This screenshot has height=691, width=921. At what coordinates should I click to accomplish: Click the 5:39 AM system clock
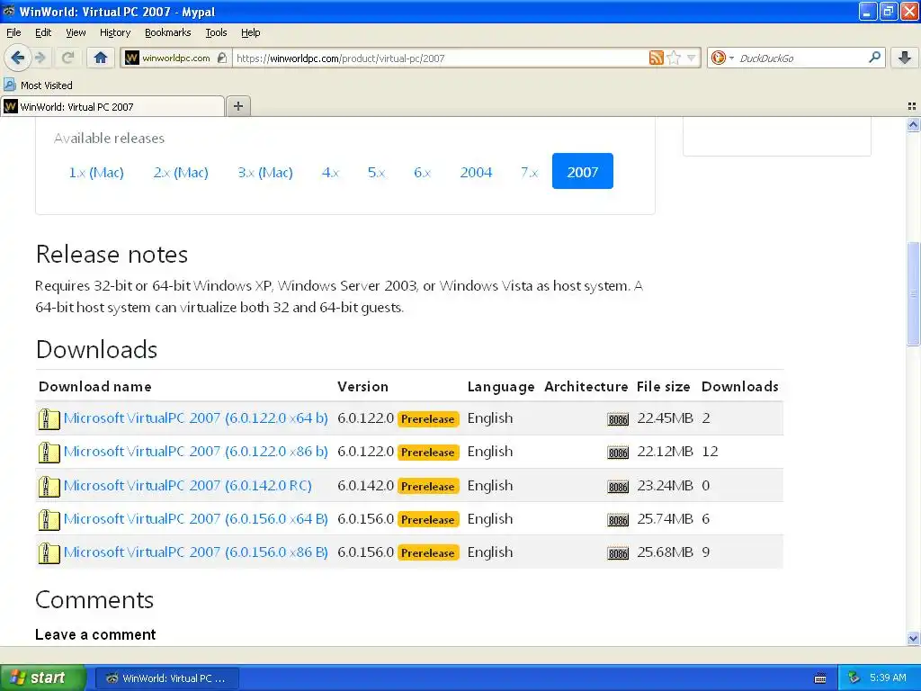888,678
